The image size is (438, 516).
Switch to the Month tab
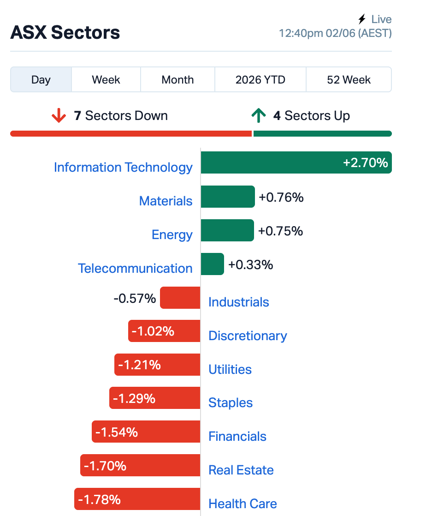178,80
